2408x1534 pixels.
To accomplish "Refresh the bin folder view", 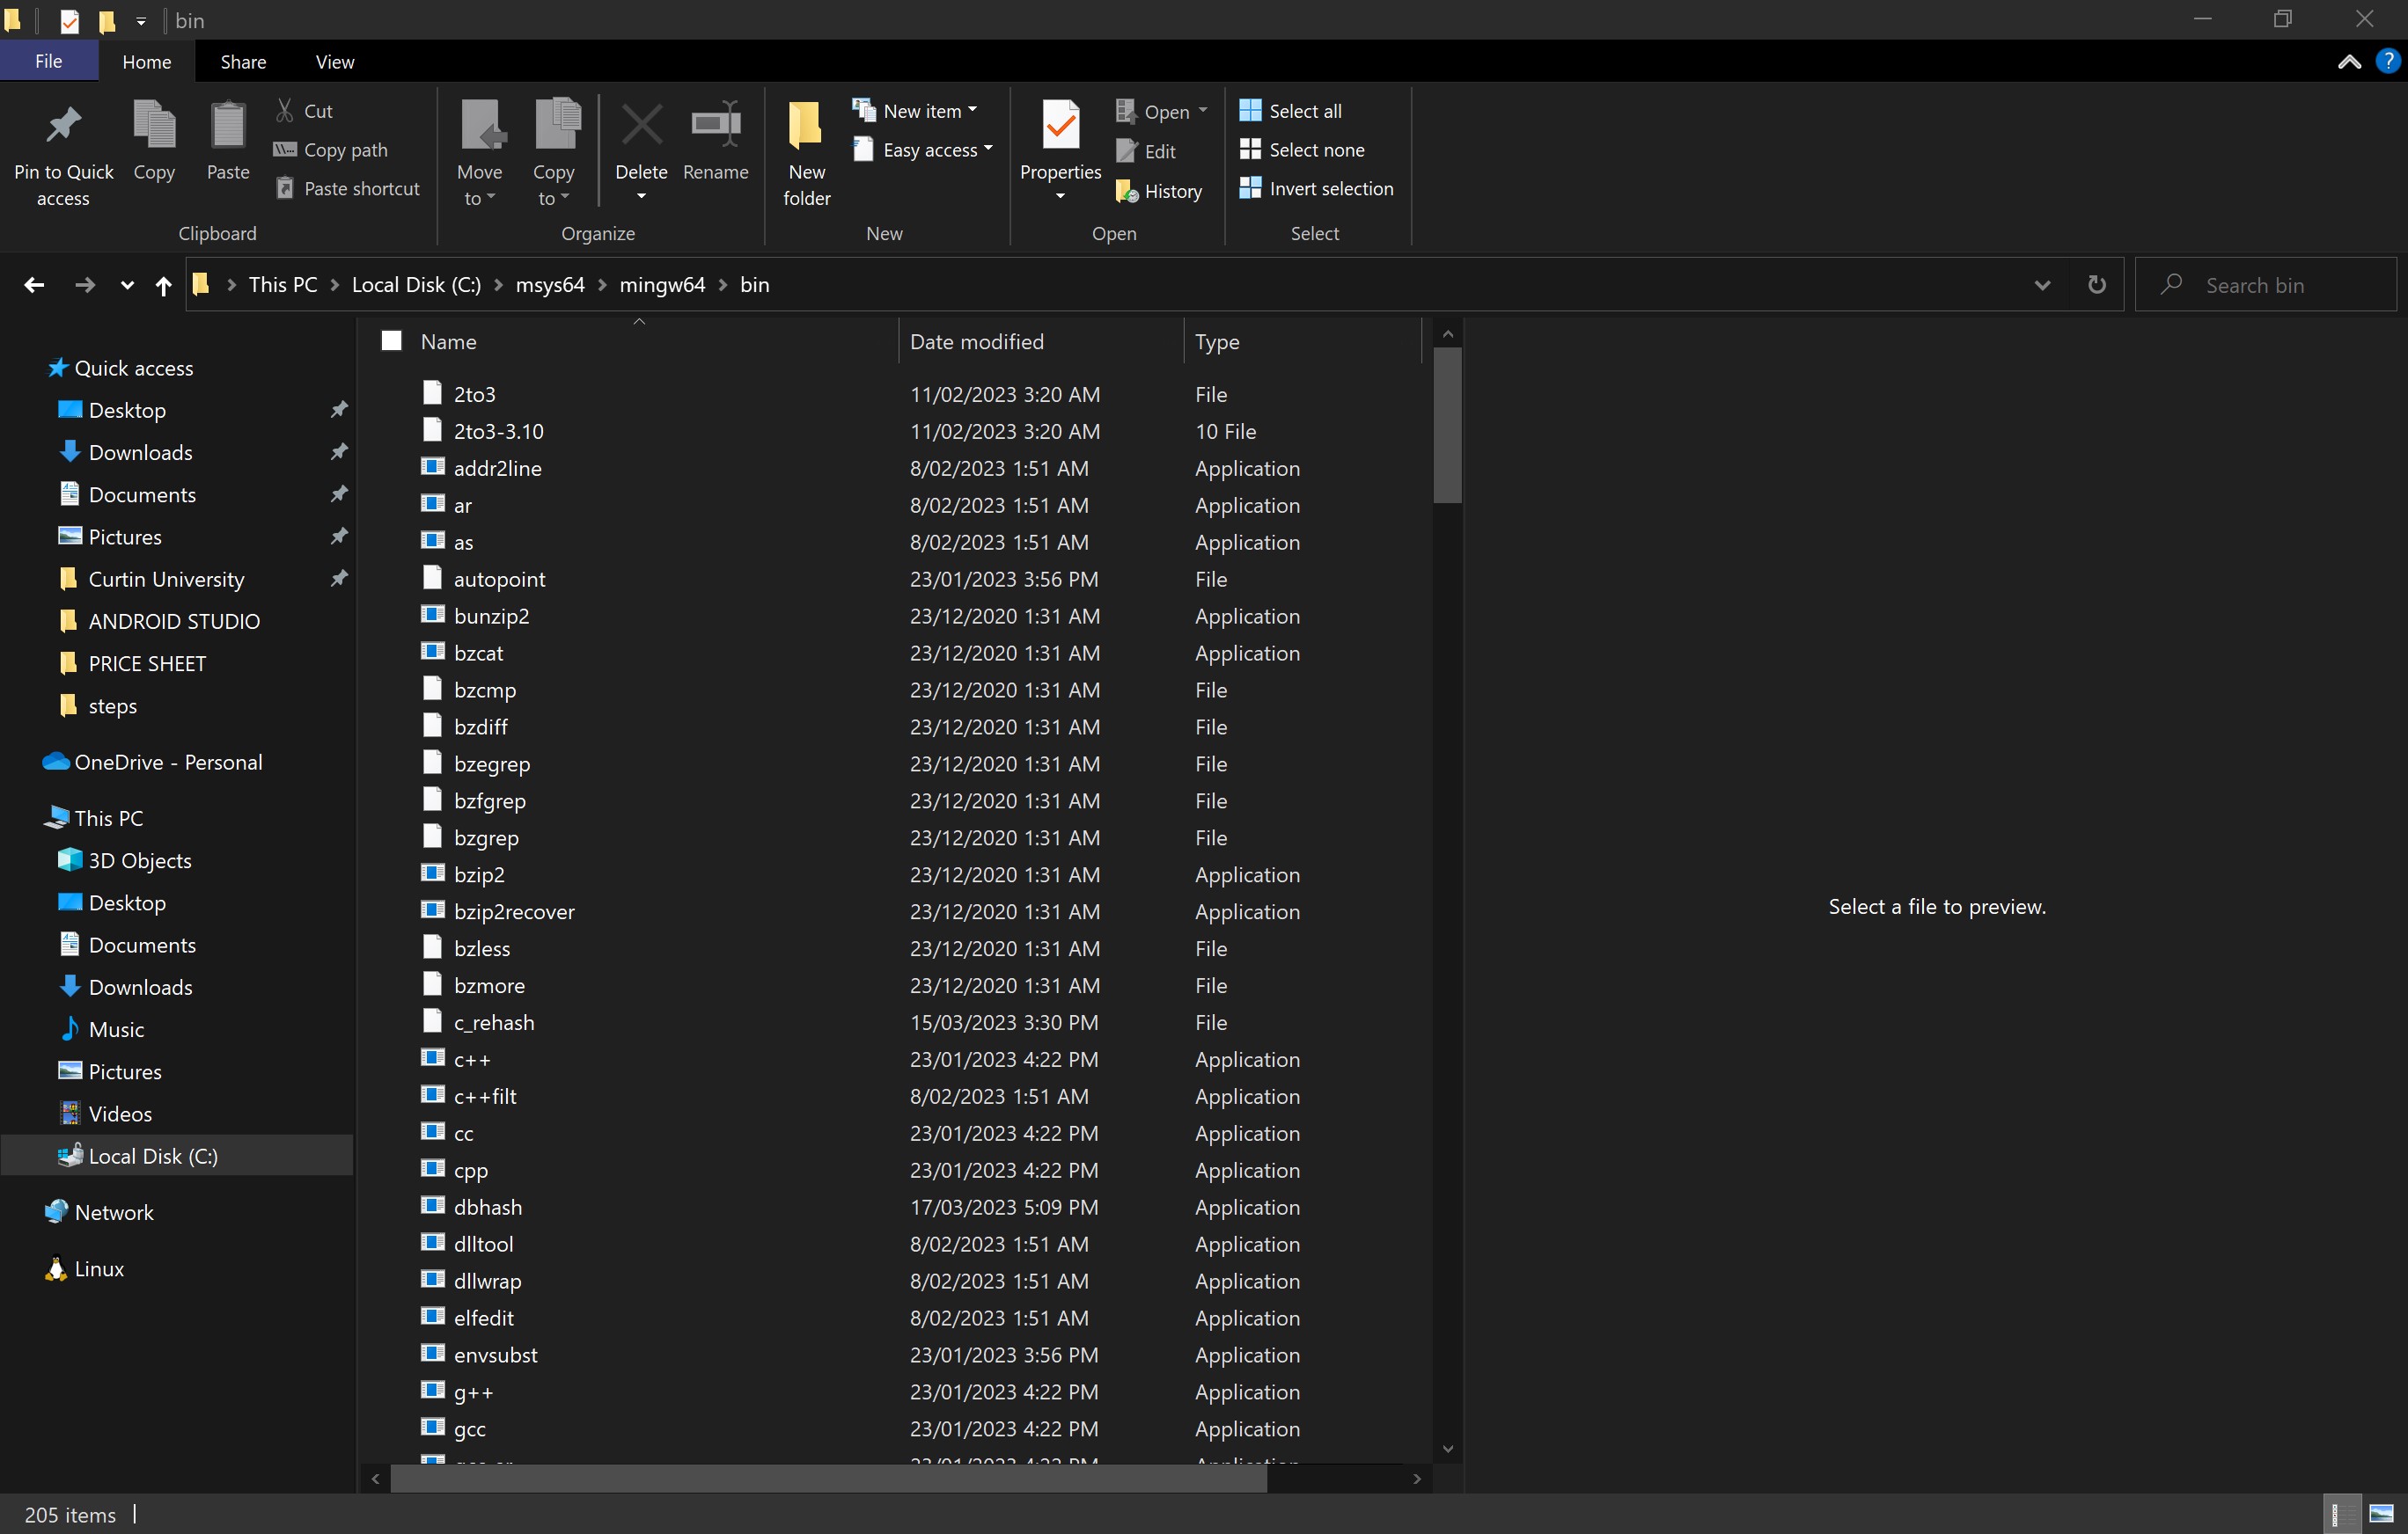I will [2096, 285].
